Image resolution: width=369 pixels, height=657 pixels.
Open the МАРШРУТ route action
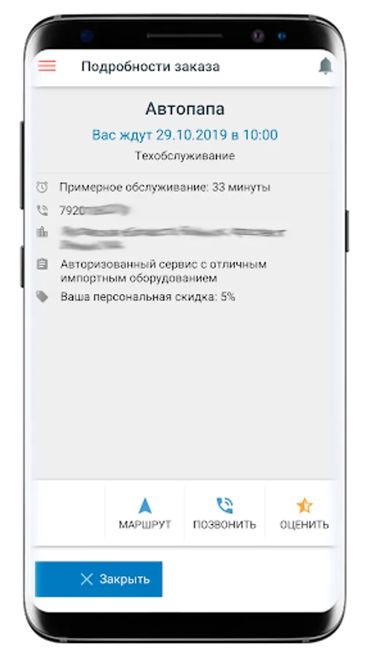pos(144,513)
